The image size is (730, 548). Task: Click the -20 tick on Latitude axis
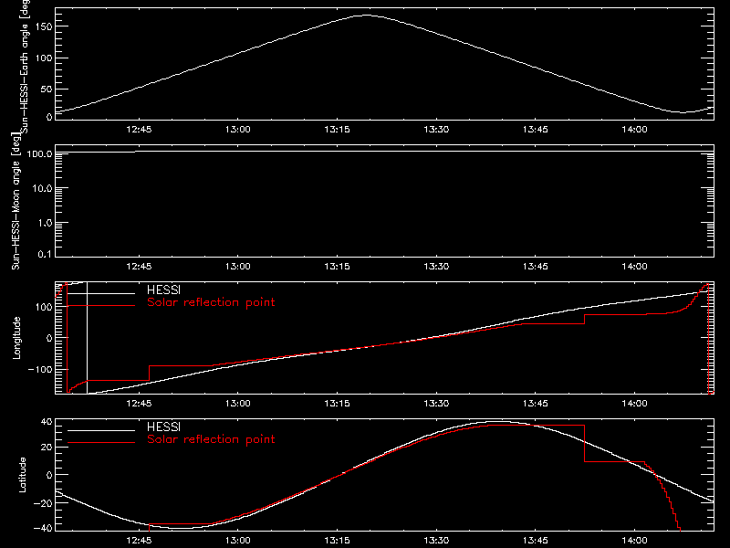(x=43, y=503)
